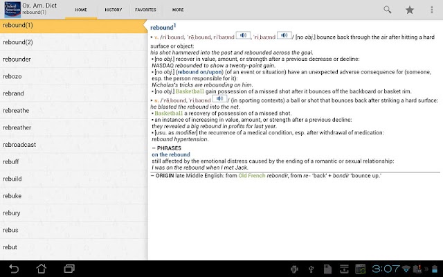Image resolution: width=443 pixels, height=277 pixels.
Task: Open the three-dot overflow menu
Action: (431, 10)
